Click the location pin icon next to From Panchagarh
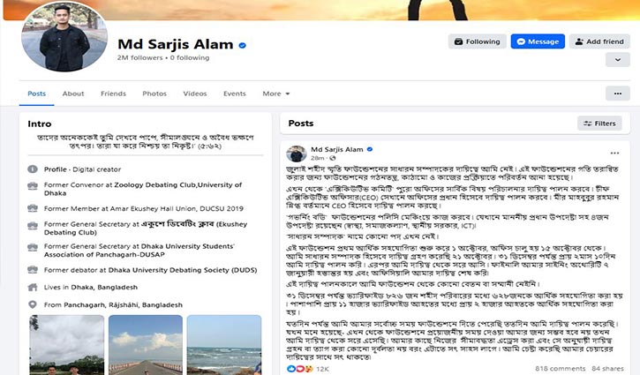The width and height of the screenshot is (640, 375). pyautogui.click(x=33, y=304)
